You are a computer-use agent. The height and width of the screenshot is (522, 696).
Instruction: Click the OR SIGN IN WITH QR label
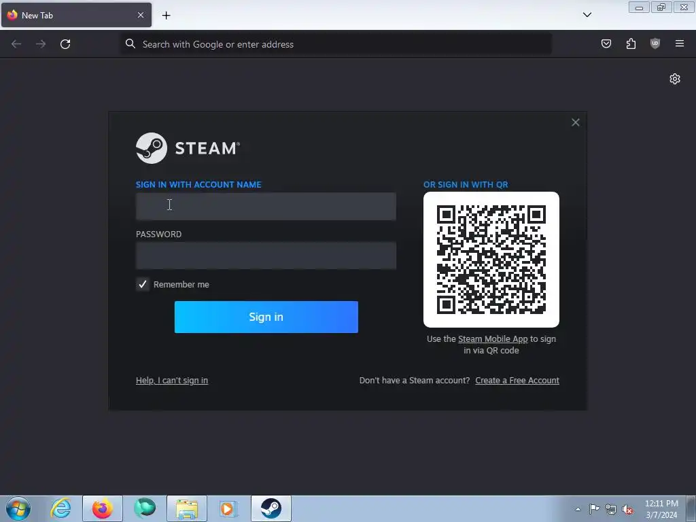(x=466, y=185)
